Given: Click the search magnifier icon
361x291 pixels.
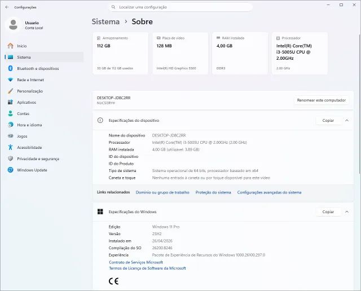Looking at the screenshot, I should click(x=113, y=7).
